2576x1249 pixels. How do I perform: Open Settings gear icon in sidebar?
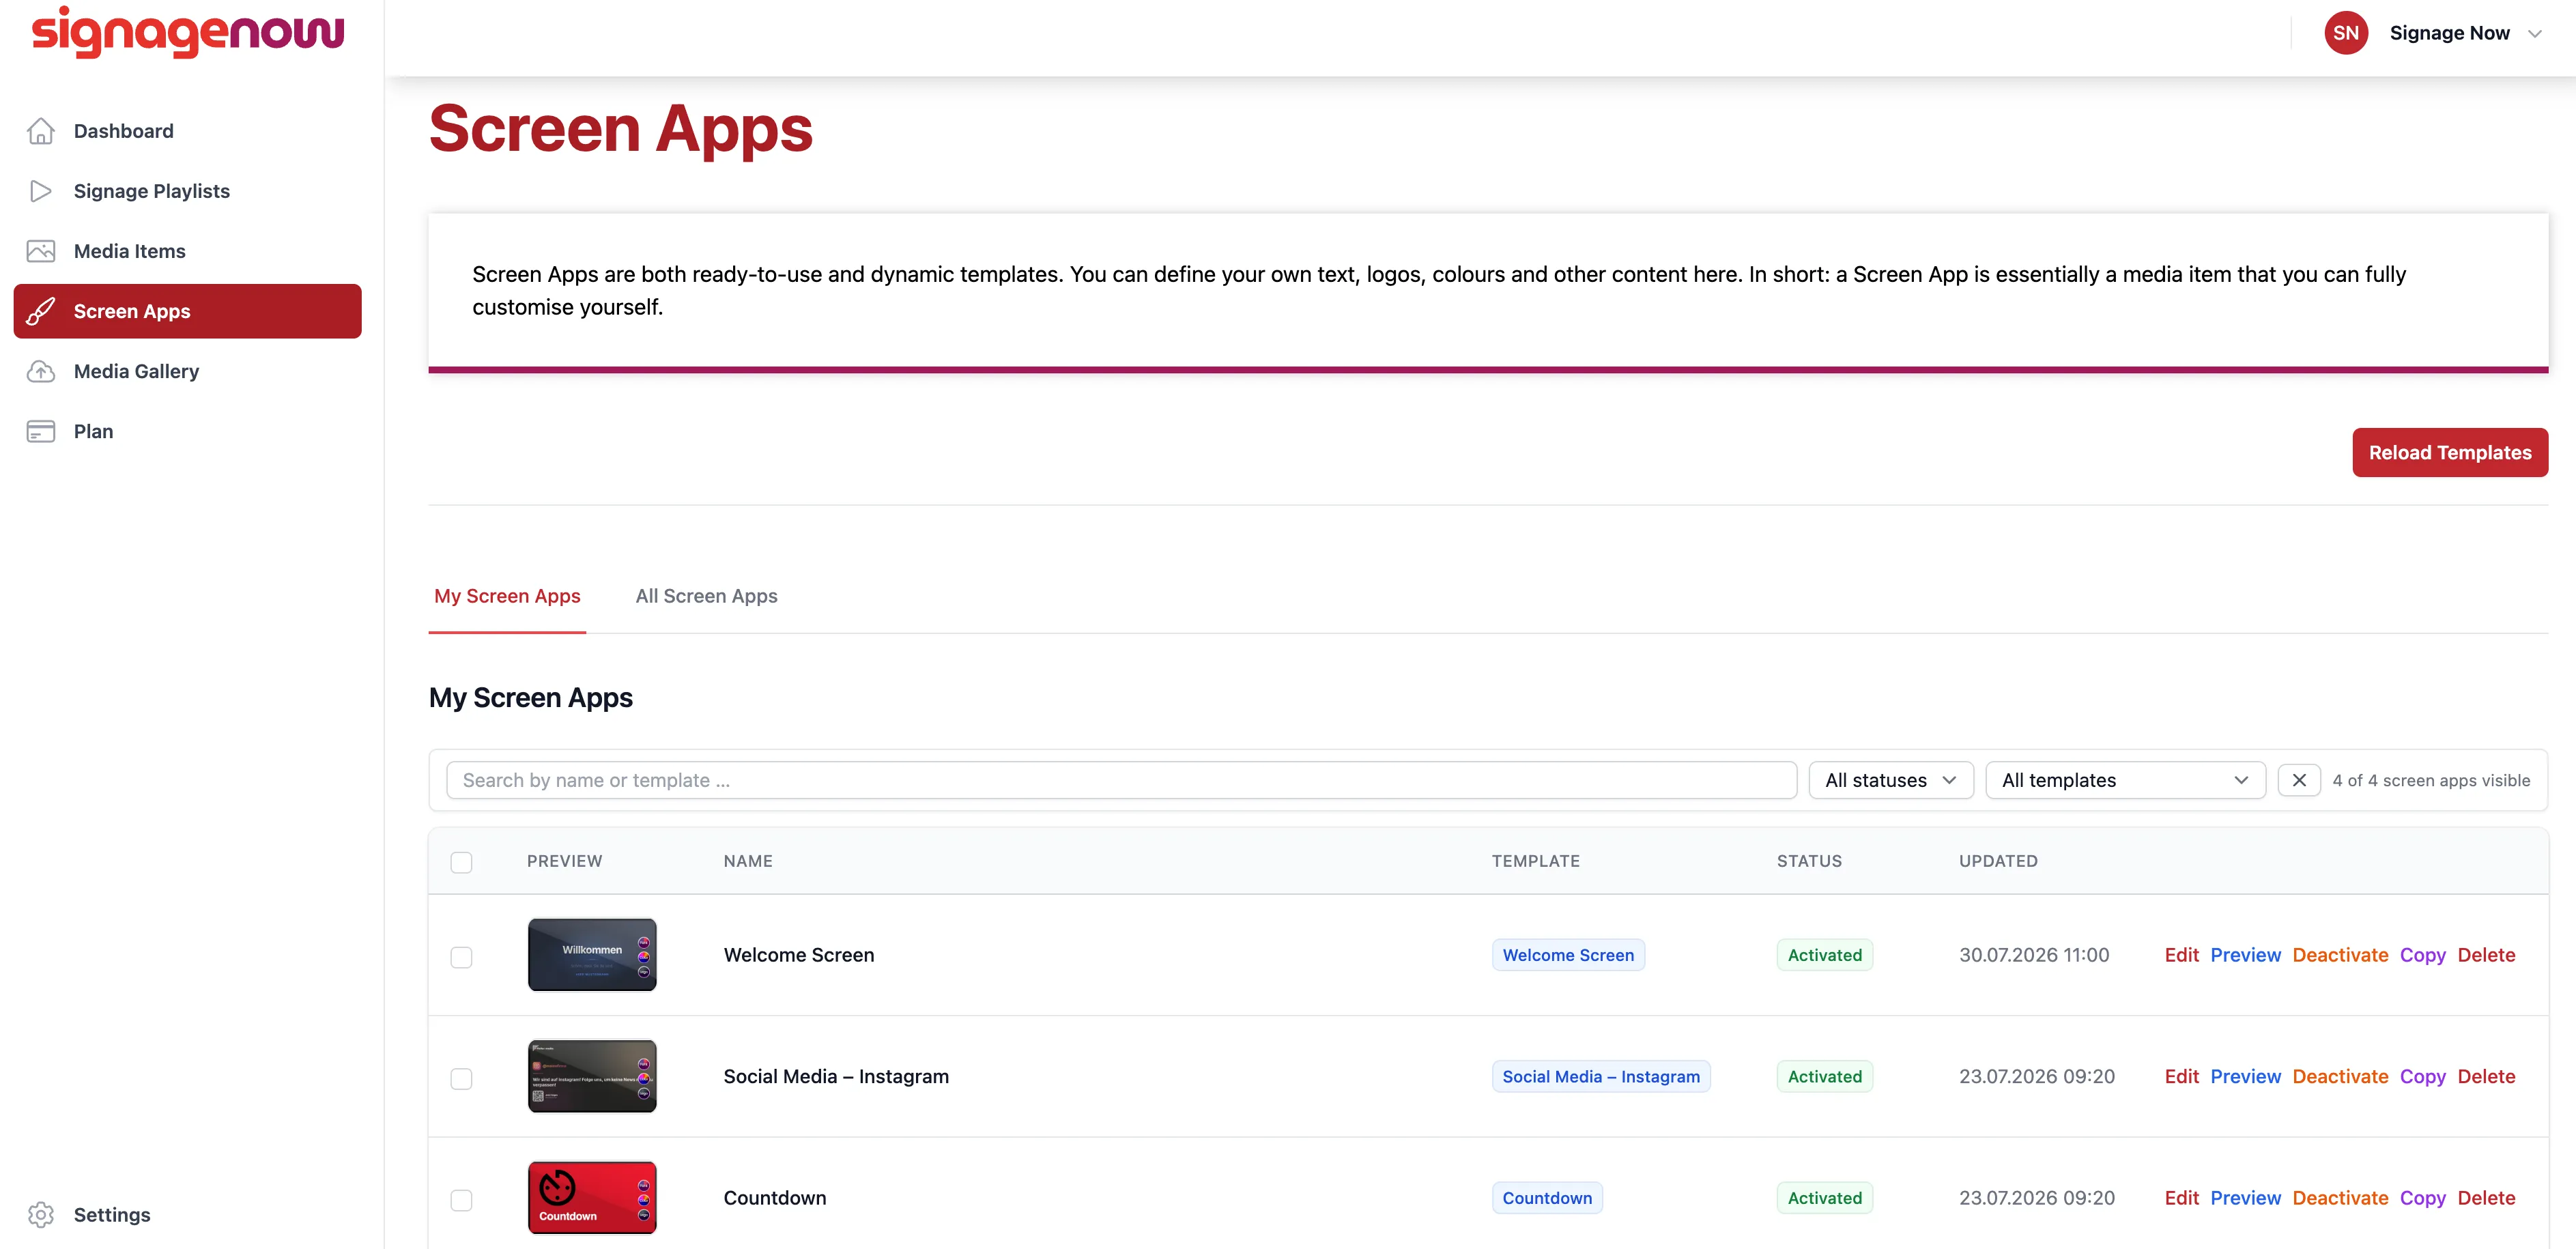(40, 1214)
